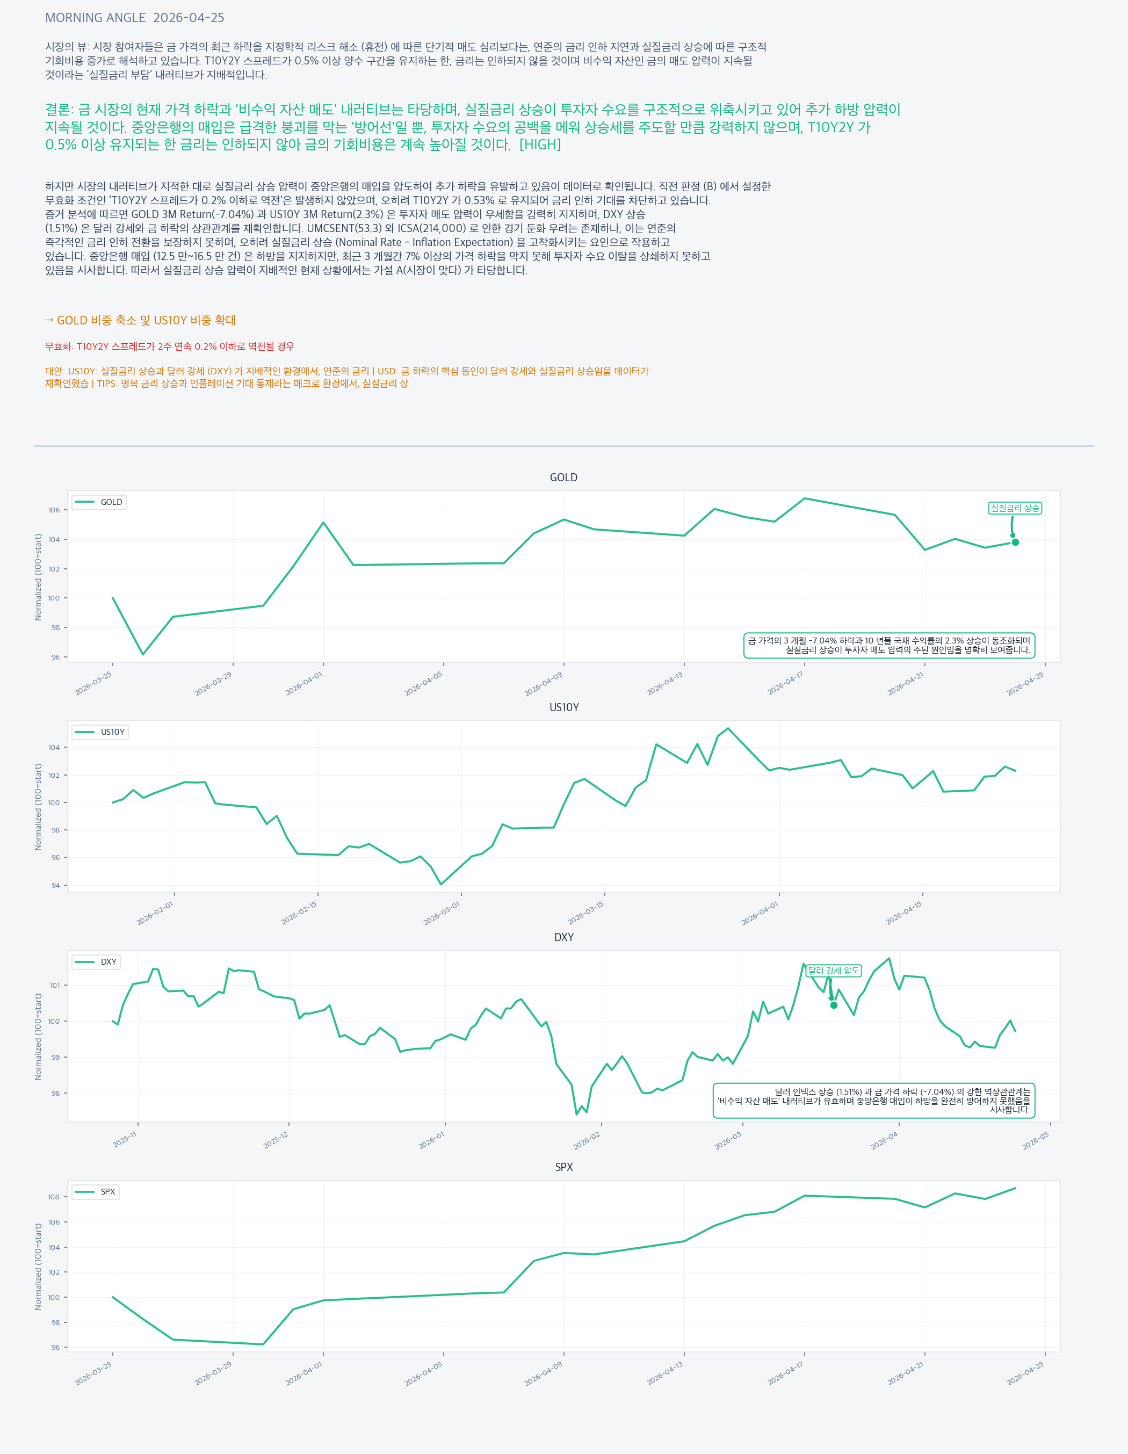
Task: Click the [HIGH] confidence tag in the conclusion
Action: pyautogui.click(x=540, y=144)
